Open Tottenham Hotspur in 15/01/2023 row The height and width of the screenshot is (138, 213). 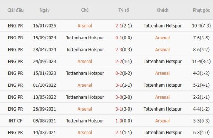point(85,73)
